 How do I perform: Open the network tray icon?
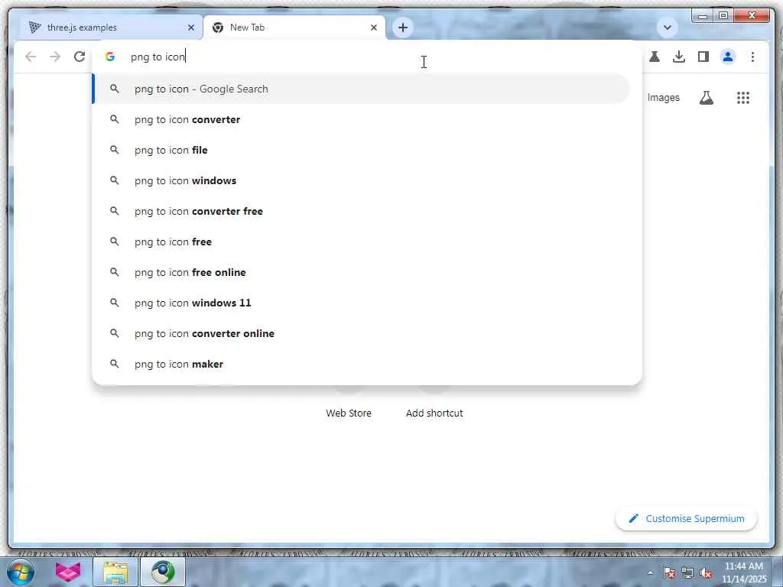(687, 573)
